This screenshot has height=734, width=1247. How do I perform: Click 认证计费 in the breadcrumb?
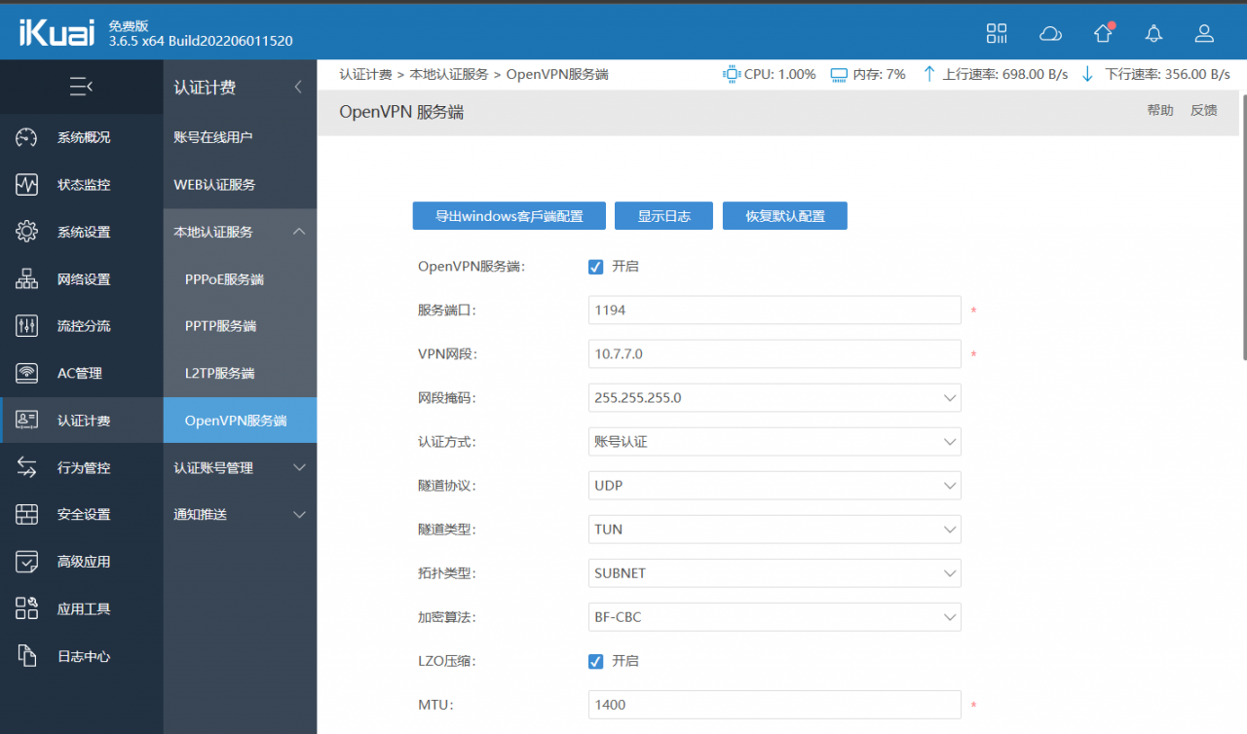click(365, 74)
